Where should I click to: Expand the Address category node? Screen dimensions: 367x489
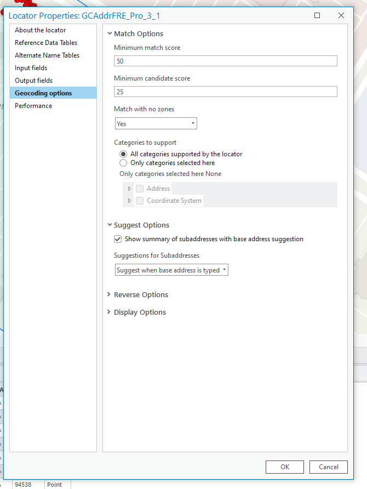[130, 189]
